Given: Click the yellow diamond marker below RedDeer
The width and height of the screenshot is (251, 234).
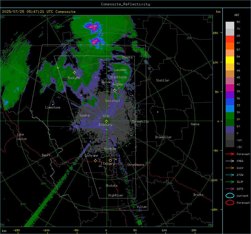Looking at the screenshot, I should click(x=115, y=90).
